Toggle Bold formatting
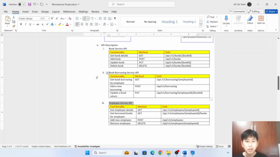The image size is (280, 157). [x=21, y=24]
